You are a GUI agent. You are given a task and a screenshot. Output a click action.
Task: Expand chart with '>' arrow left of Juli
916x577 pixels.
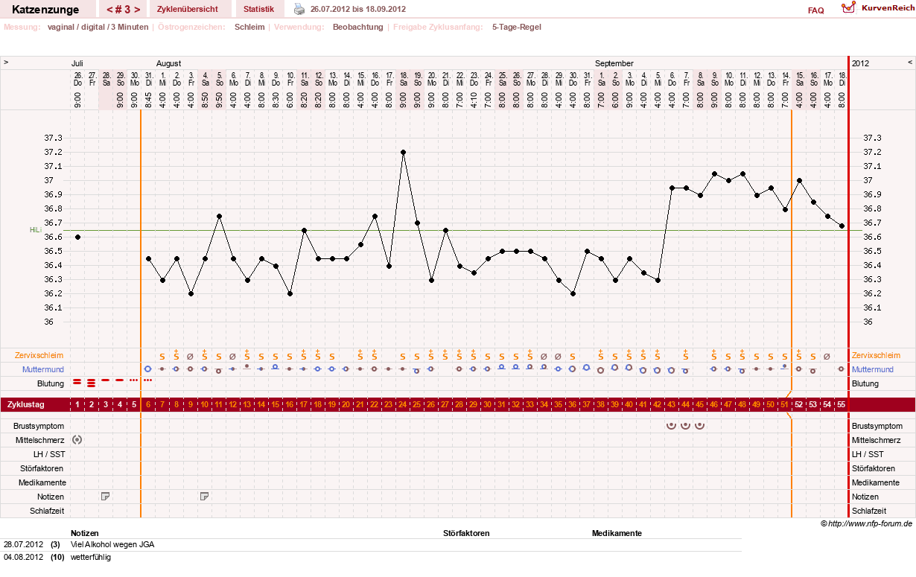[6, 63]
